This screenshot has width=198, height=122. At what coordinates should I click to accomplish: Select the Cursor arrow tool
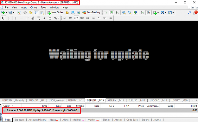pyautogui.click(x=3, y=18)
